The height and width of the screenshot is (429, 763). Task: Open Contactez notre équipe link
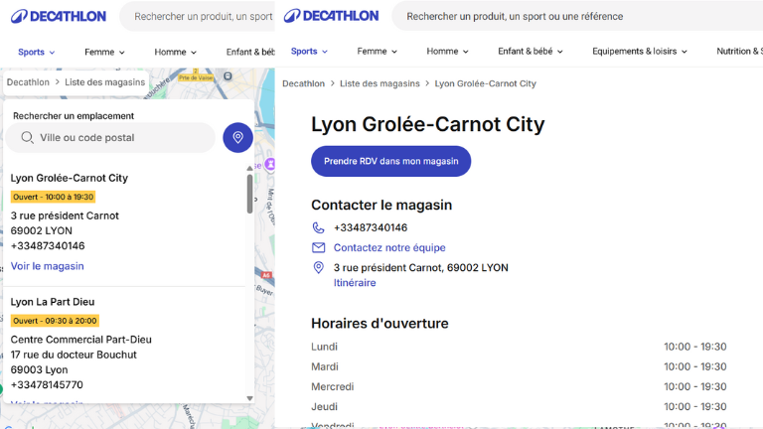tap(389, 247)
